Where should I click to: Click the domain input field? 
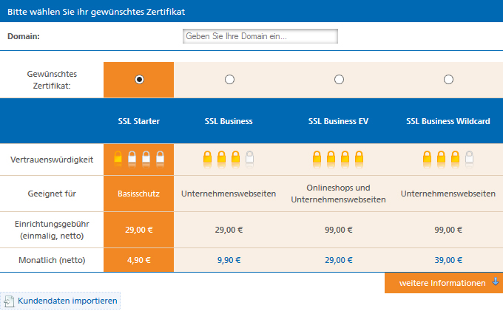pos(260,36)
